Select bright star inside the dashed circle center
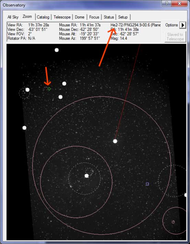 87,176
